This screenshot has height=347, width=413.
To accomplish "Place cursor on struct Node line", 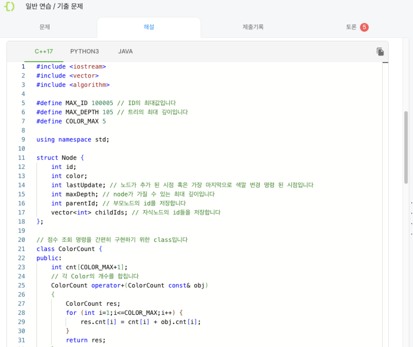I will [60, 157].
